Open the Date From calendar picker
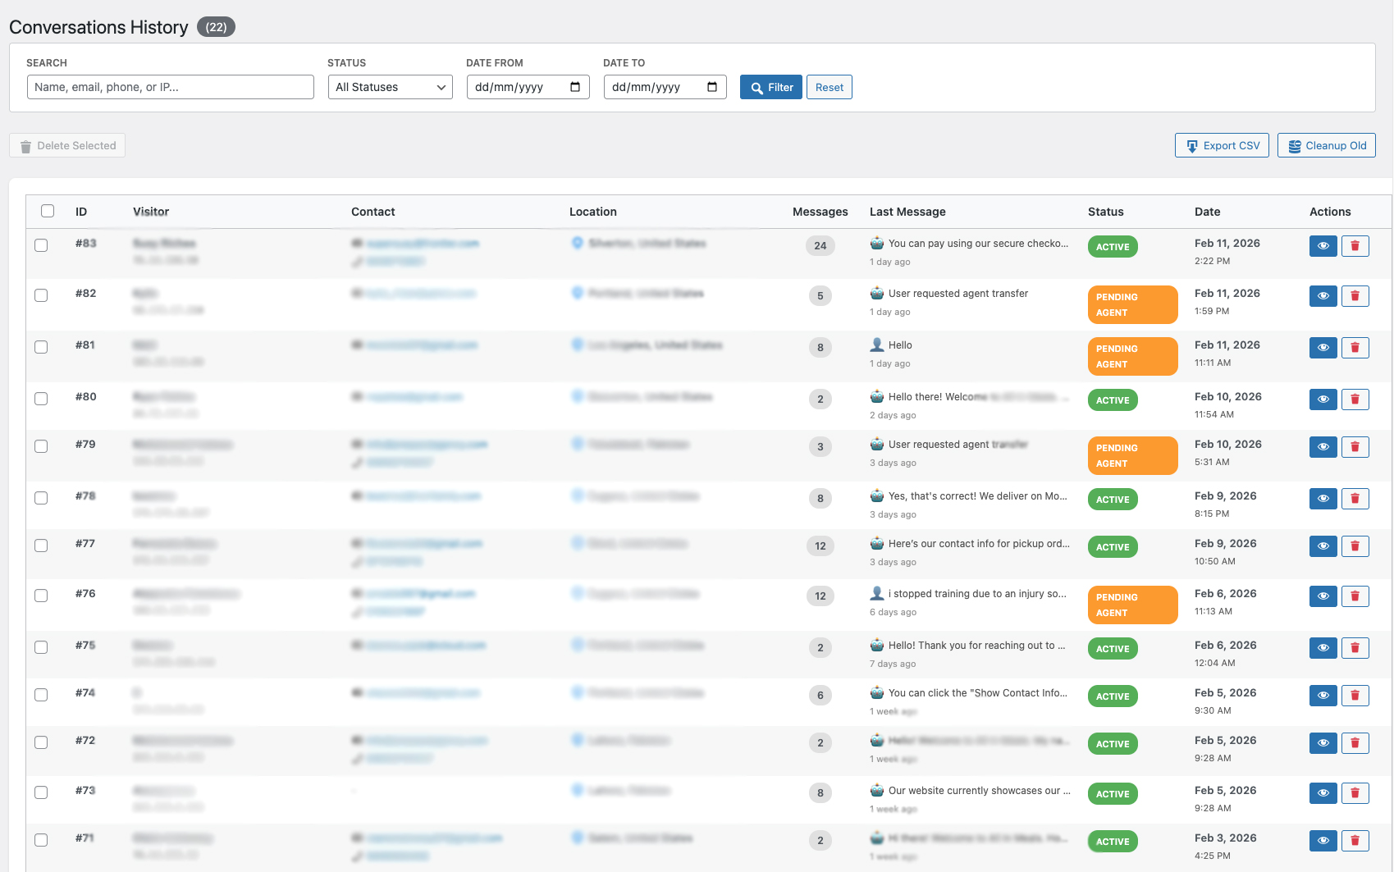The image size is (1394, 872). pos(578,86)
